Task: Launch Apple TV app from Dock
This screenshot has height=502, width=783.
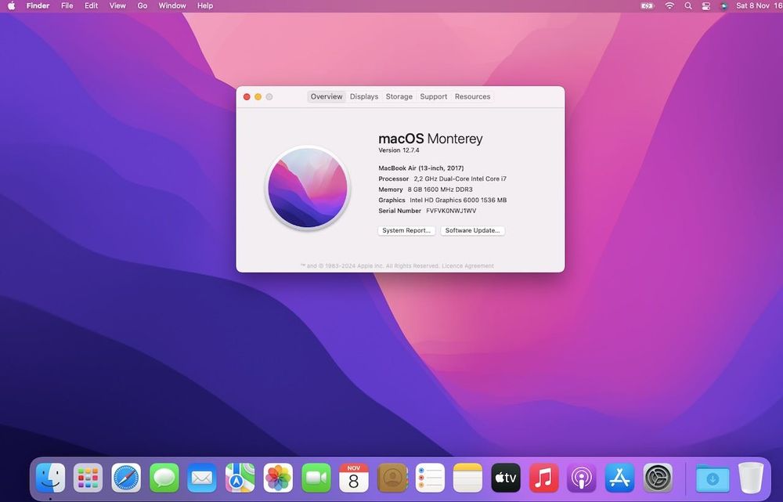Action: point(506,478)
